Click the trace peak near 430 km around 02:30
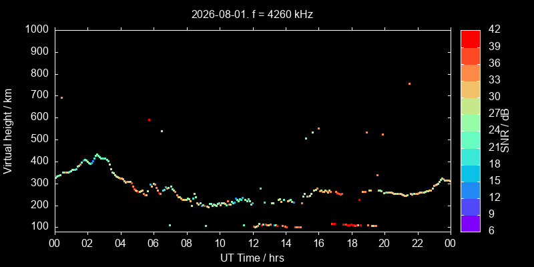The height and width of the screenshot is (267, 534). [x=97, y=155]
